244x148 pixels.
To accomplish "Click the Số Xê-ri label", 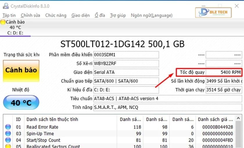I will (x=84, y=64).
